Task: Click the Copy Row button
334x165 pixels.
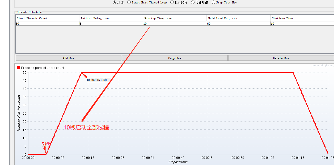Action: [x=175, y=58]
